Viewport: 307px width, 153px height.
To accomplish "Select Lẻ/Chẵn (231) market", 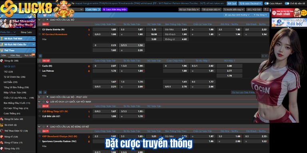I will pos(10,82).
